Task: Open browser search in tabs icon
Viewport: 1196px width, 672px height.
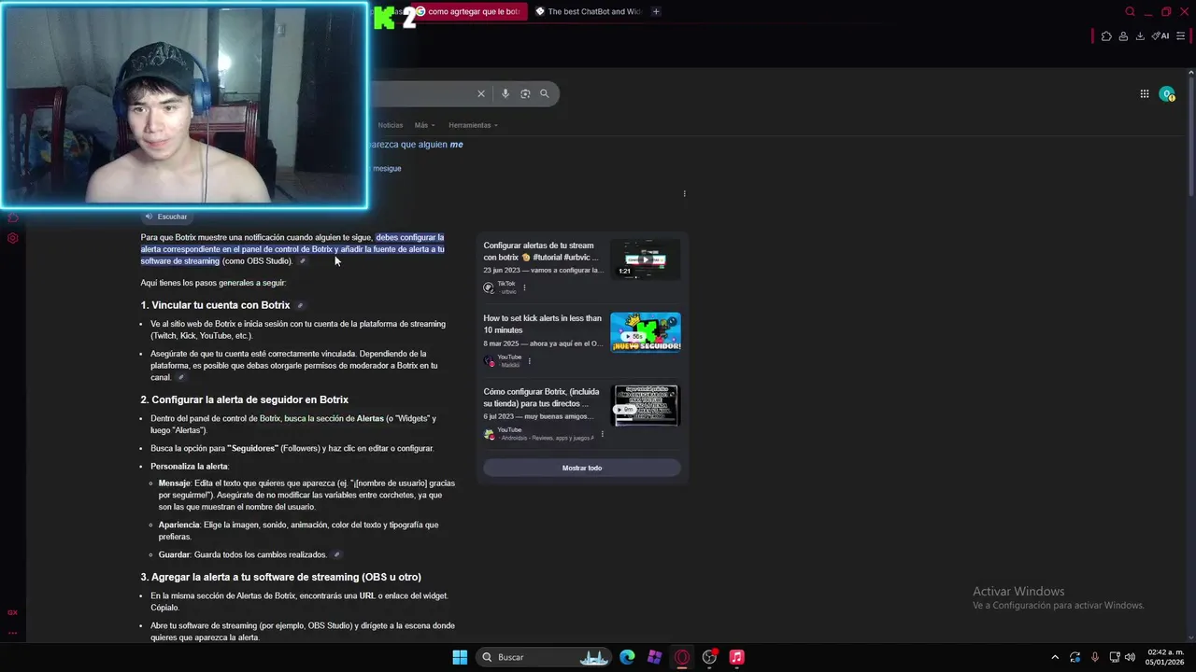Action: pyautogui.click(x=1131, y=12)
